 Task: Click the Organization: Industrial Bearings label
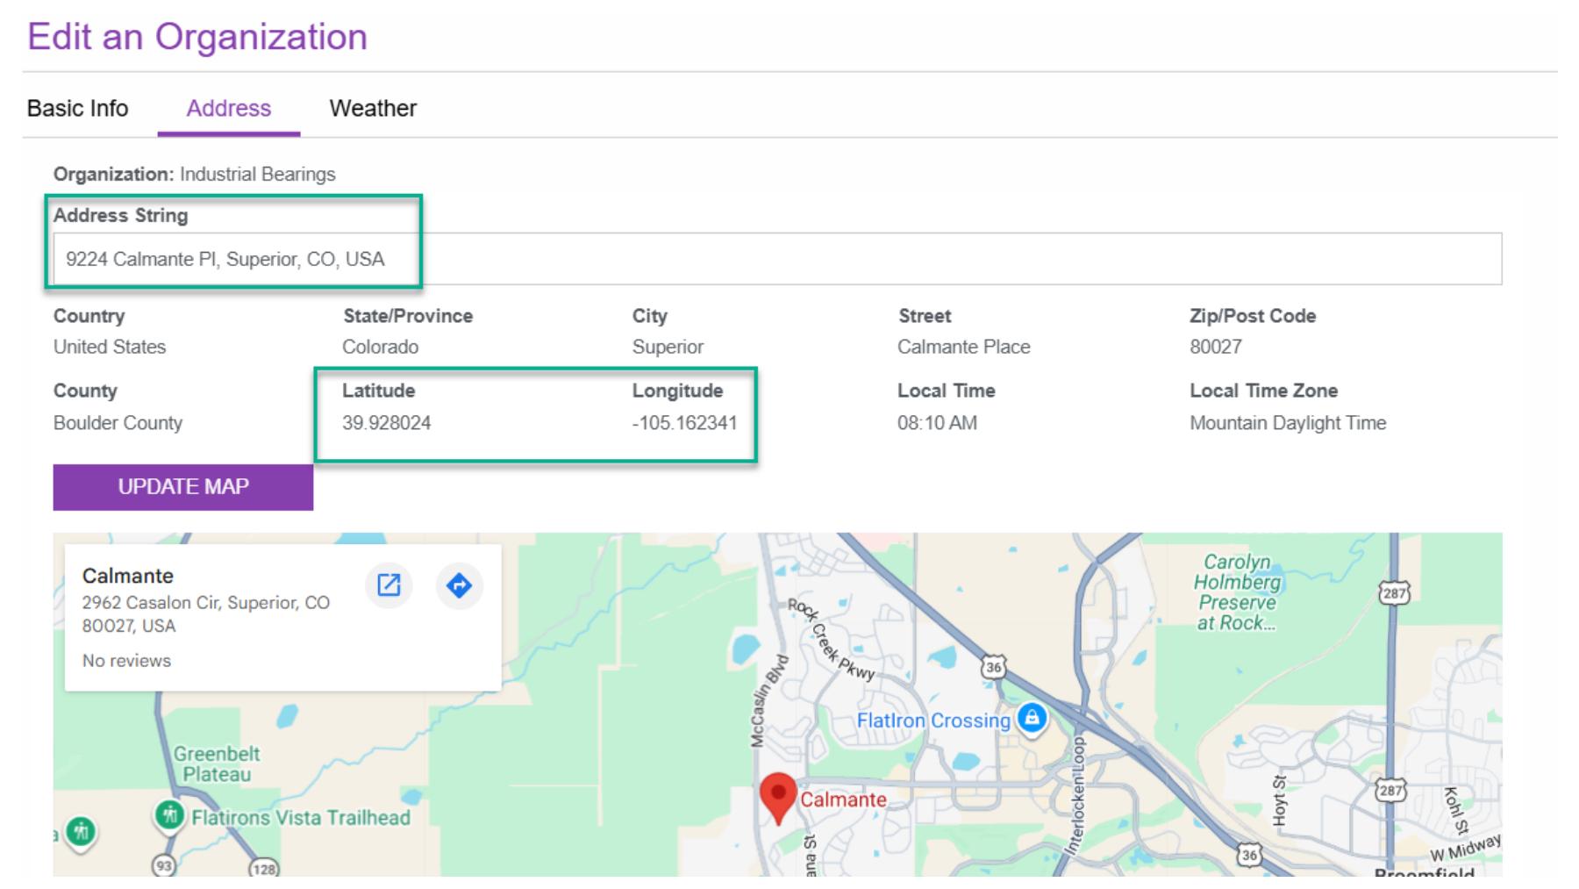click(x=195, y=174)
